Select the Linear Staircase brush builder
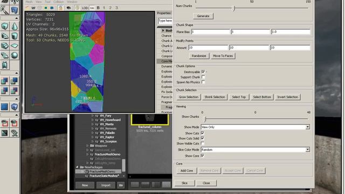The height and width of the screenshot is (194, 345). 5,45
